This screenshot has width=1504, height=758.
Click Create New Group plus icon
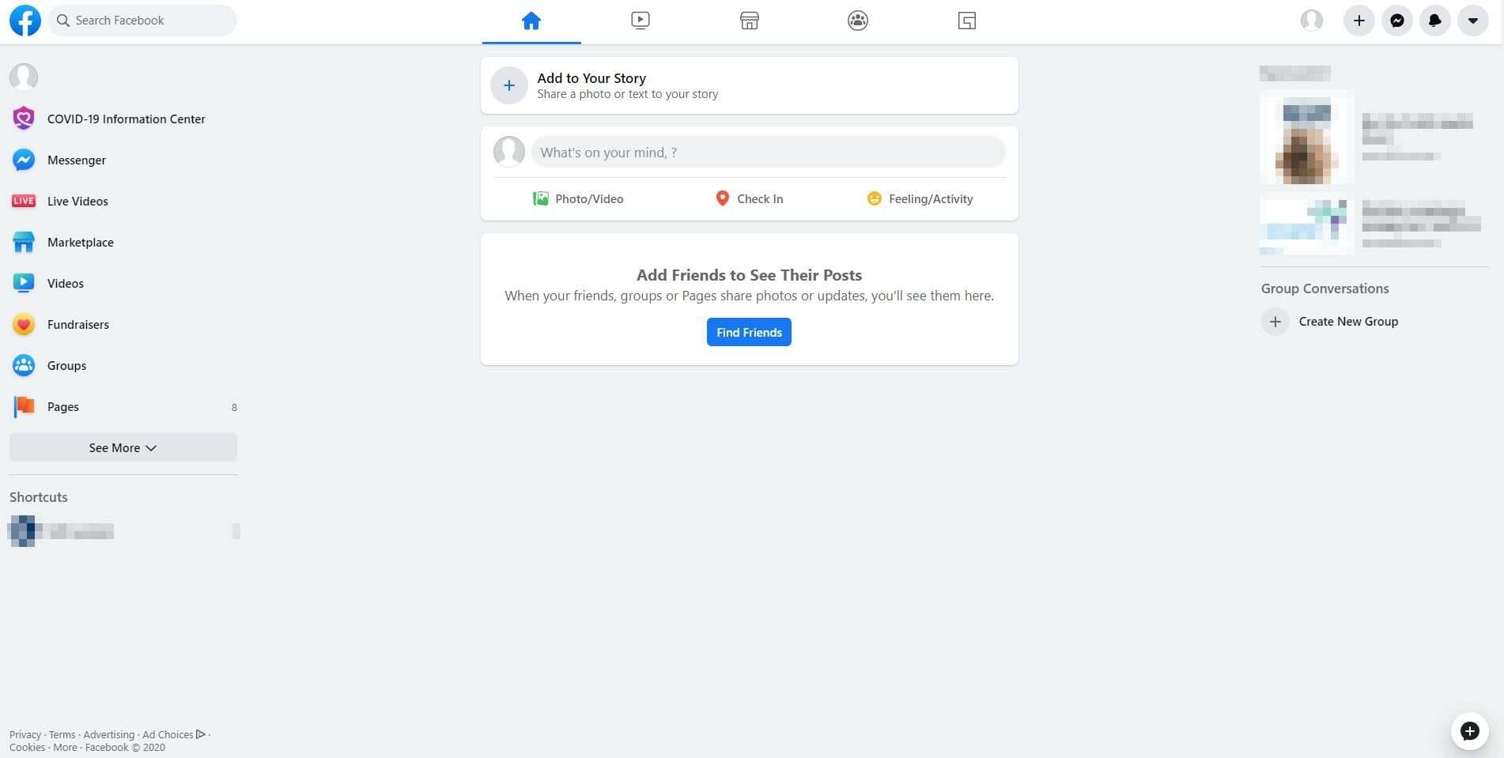tap(1275, 322)
